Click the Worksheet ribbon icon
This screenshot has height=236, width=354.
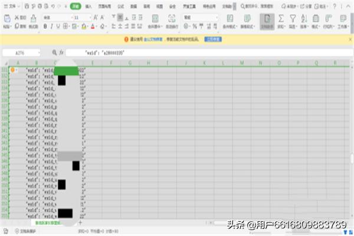[x=343, y=18]
